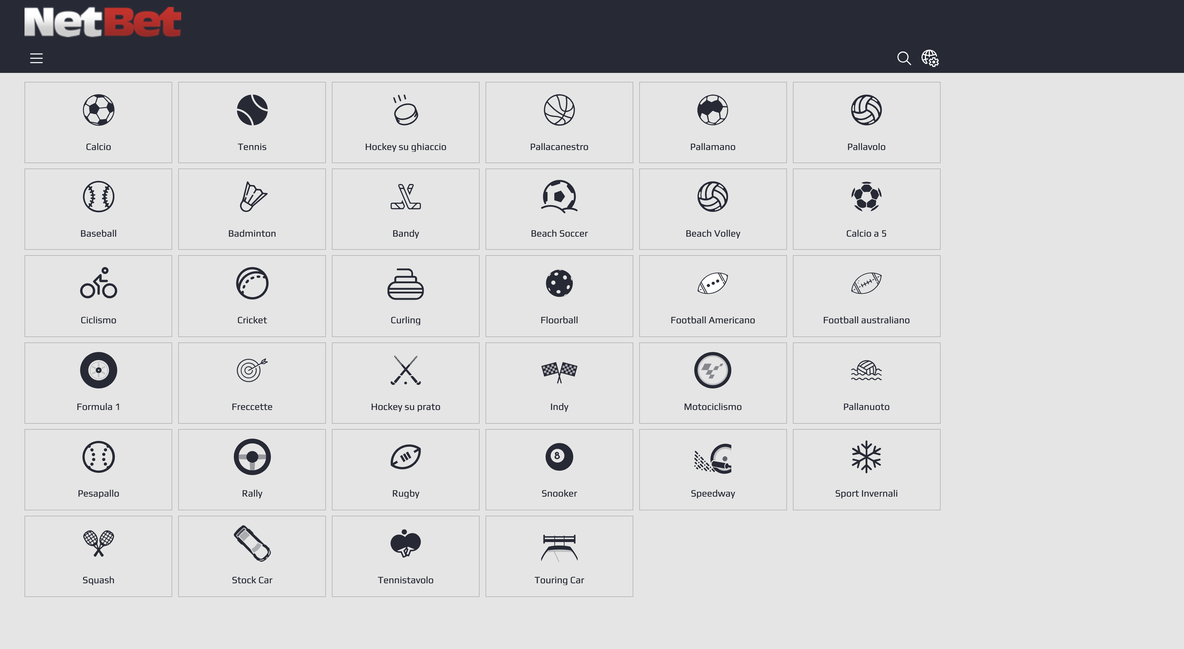Open Hockey su ghiaccio puck icon
The image size is (1184, 649).
coord(405,110)
